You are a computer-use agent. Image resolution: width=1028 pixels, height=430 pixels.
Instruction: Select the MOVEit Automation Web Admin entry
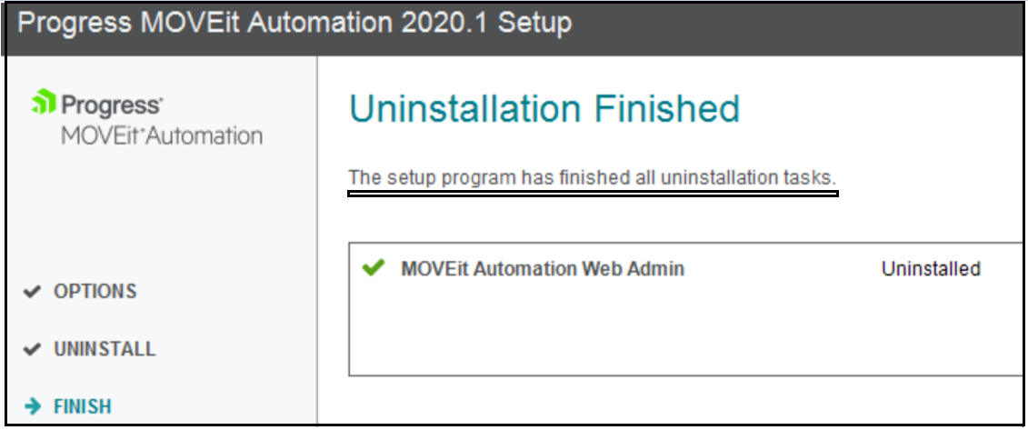pos(542,269)
